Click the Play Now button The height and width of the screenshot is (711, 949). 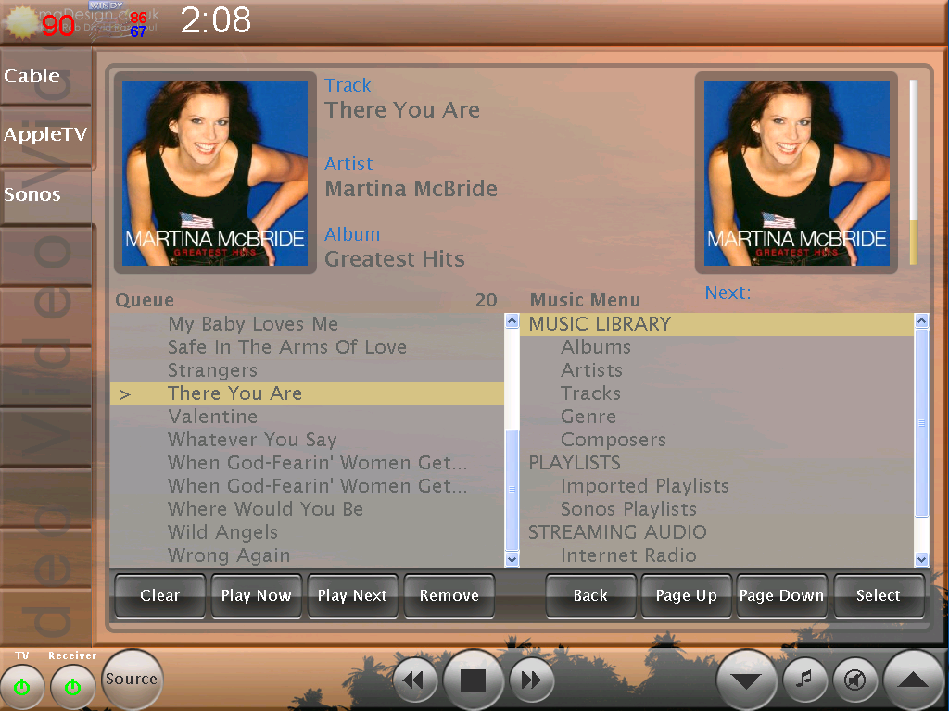tap(256, 595)
